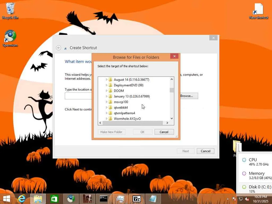Open Command Prompt from the taskbar
The height and width of the screenshot is (204, 272).
tap(104, 199)
